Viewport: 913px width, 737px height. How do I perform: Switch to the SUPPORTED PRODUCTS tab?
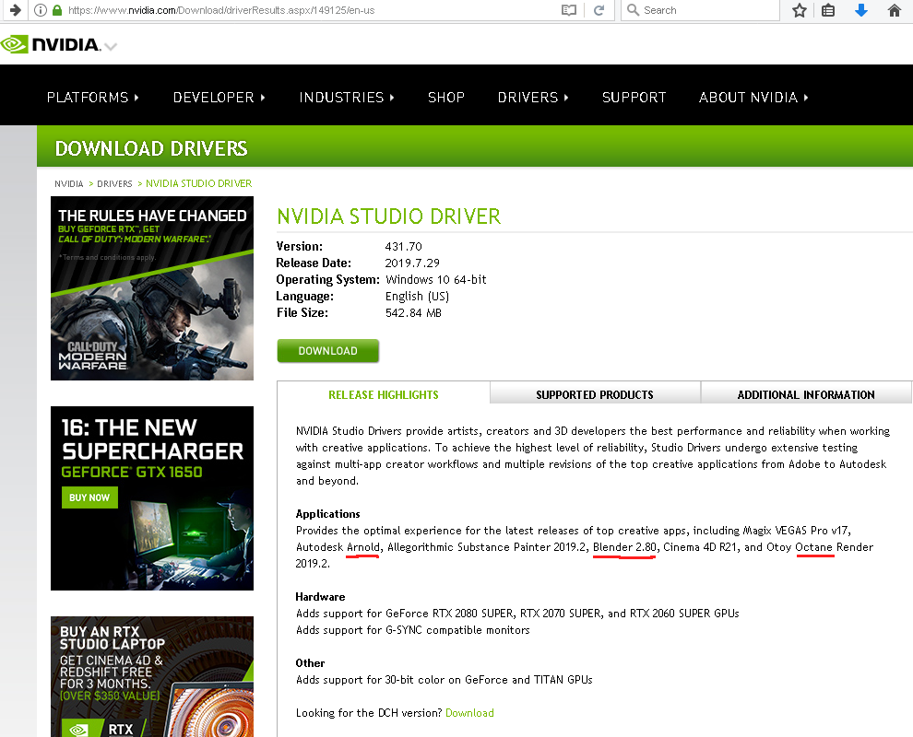tap(595, 392)
